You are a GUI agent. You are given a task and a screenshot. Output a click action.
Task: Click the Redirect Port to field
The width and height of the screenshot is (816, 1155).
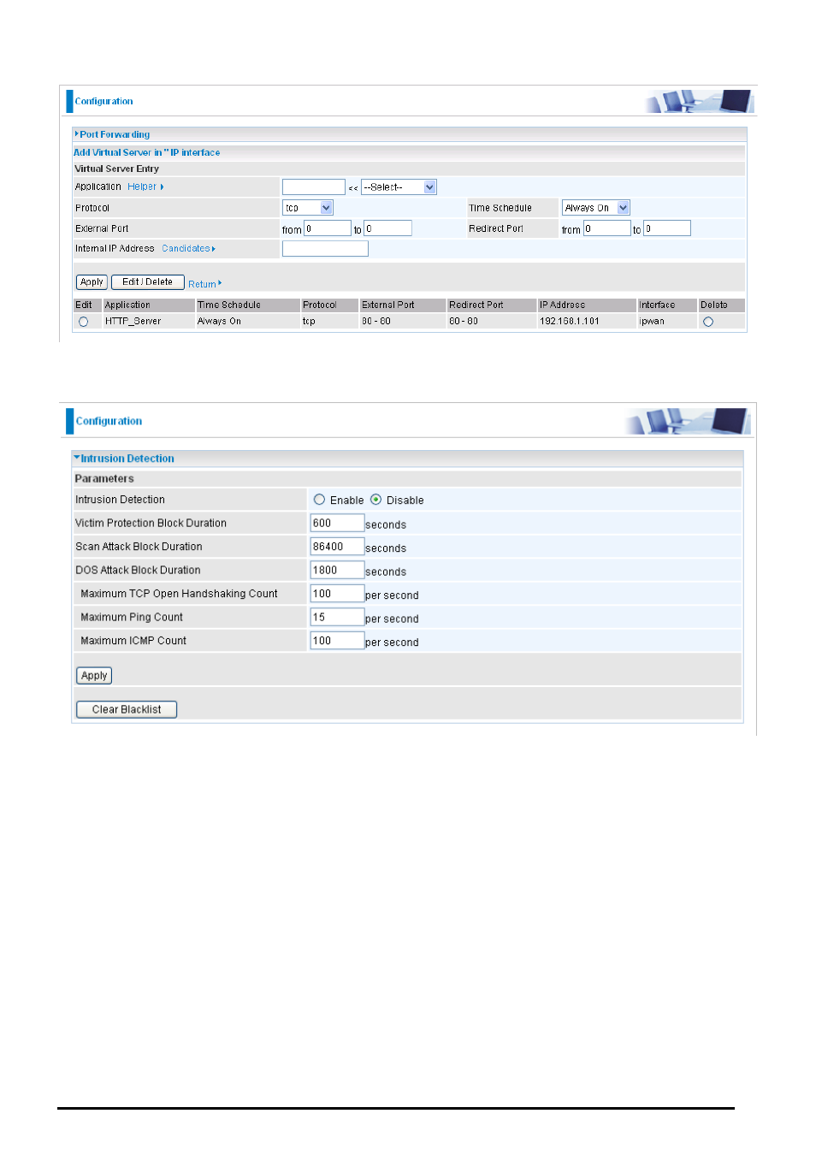[x=667, y=228]
